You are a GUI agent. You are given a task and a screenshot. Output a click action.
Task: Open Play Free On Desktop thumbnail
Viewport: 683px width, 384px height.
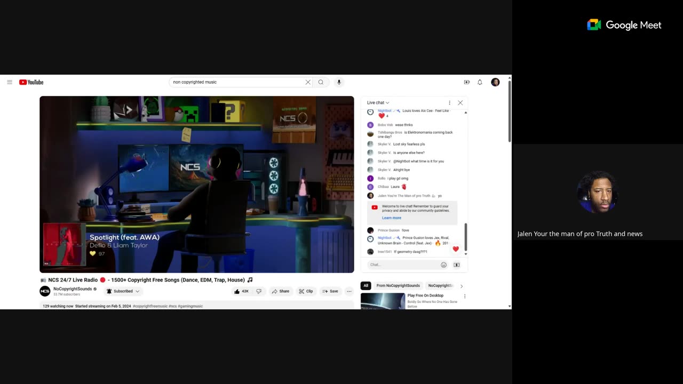tap(383, 301)
